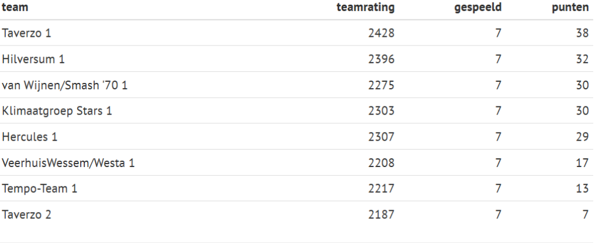The width and height of the screenshot is (599, 243).
Task: Open the Tempo-Team 1 row
Action: [40, 189]
